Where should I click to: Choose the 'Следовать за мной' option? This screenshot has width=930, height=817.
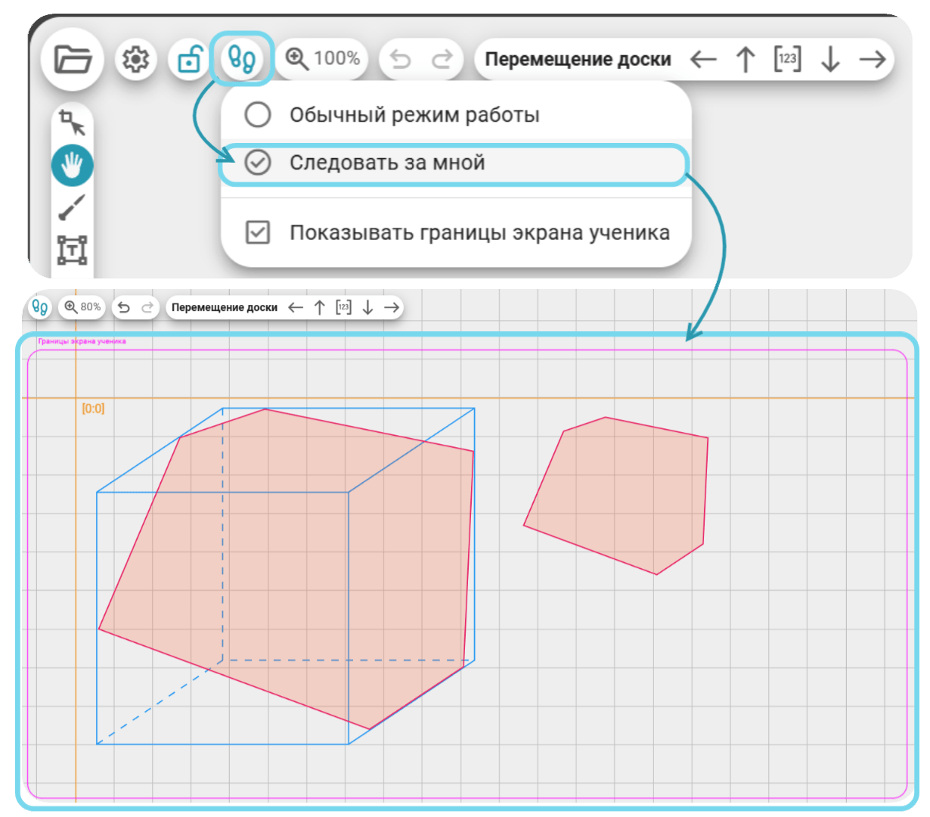pos(454,163)
